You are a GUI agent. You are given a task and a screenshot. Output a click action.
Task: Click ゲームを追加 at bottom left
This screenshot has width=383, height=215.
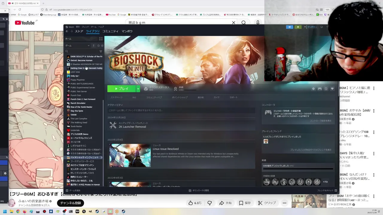pyautogui.click(x=73, y=191)
